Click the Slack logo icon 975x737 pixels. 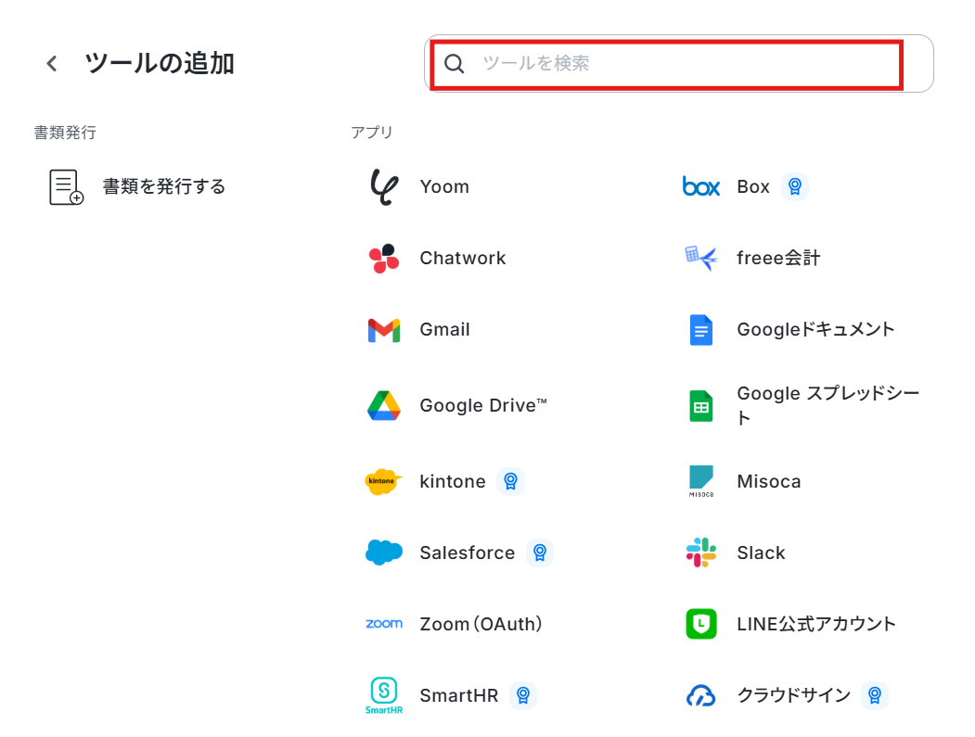700,553
